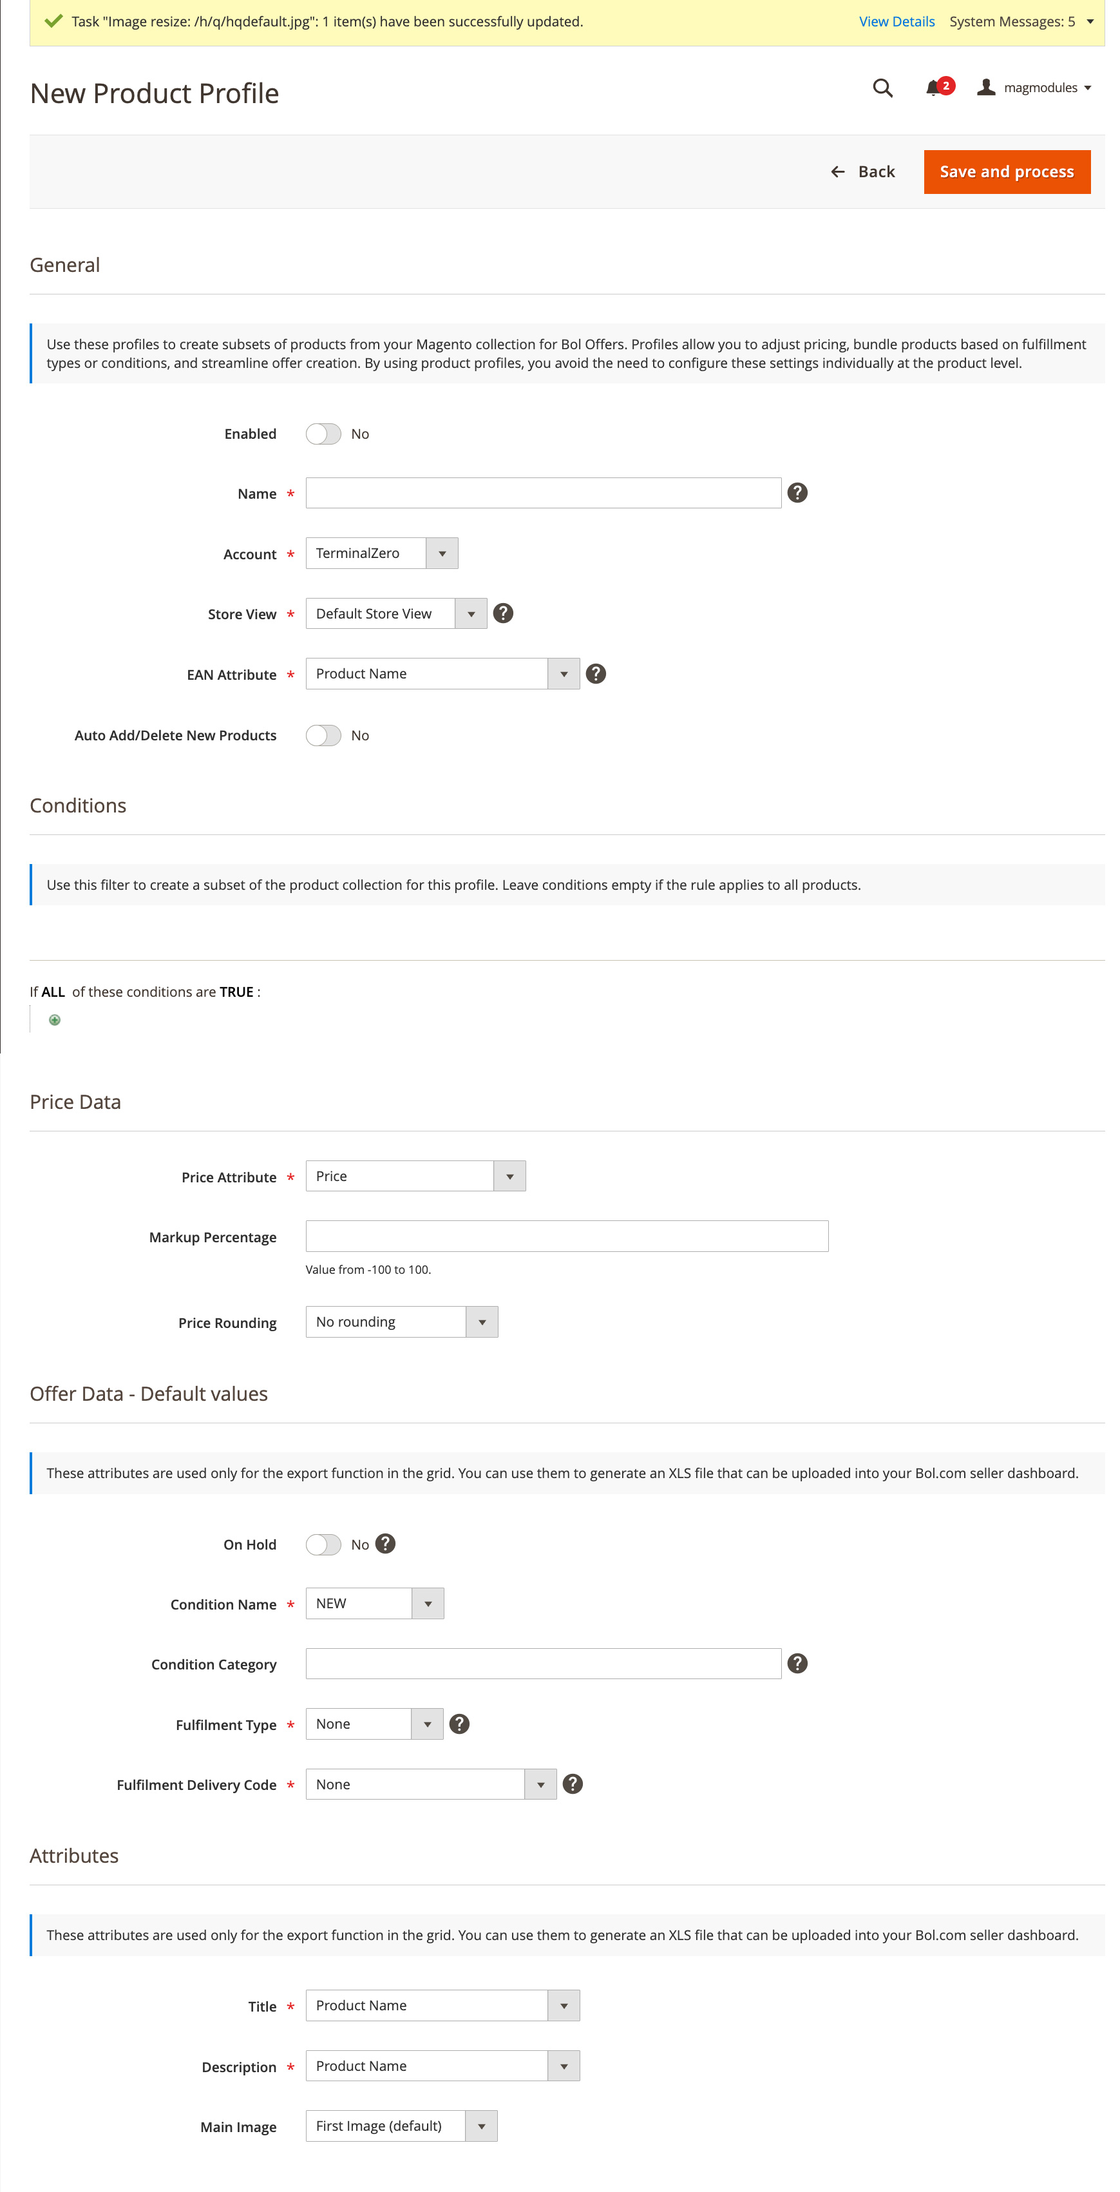Viewport: 1120px width, 2192px height.
Task: Add a condition with the green plus icon
Action: tap(55, 1019)
